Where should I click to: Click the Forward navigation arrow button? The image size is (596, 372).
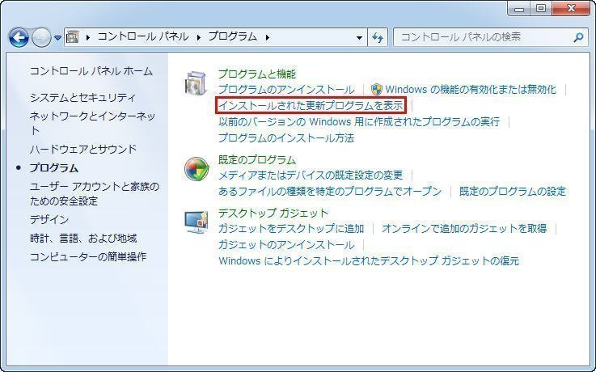41,37
